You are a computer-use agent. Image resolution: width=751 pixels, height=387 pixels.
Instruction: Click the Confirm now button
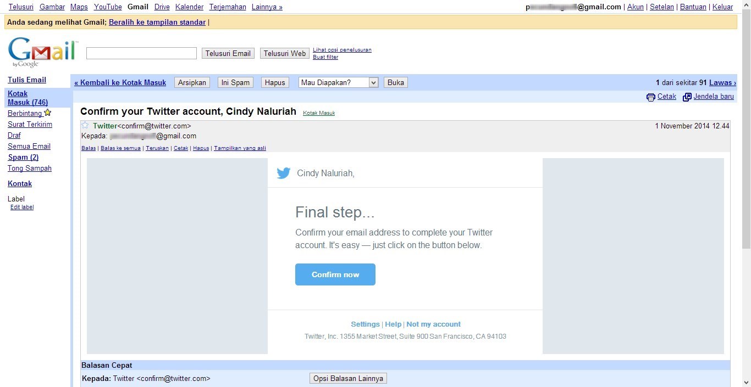pyautogui.click(x=335, y=274)
